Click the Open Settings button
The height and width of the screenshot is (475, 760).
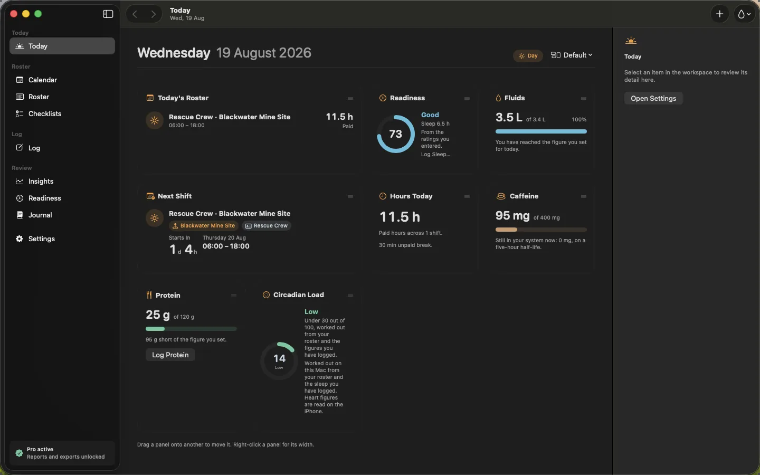[x=653, y=99]
